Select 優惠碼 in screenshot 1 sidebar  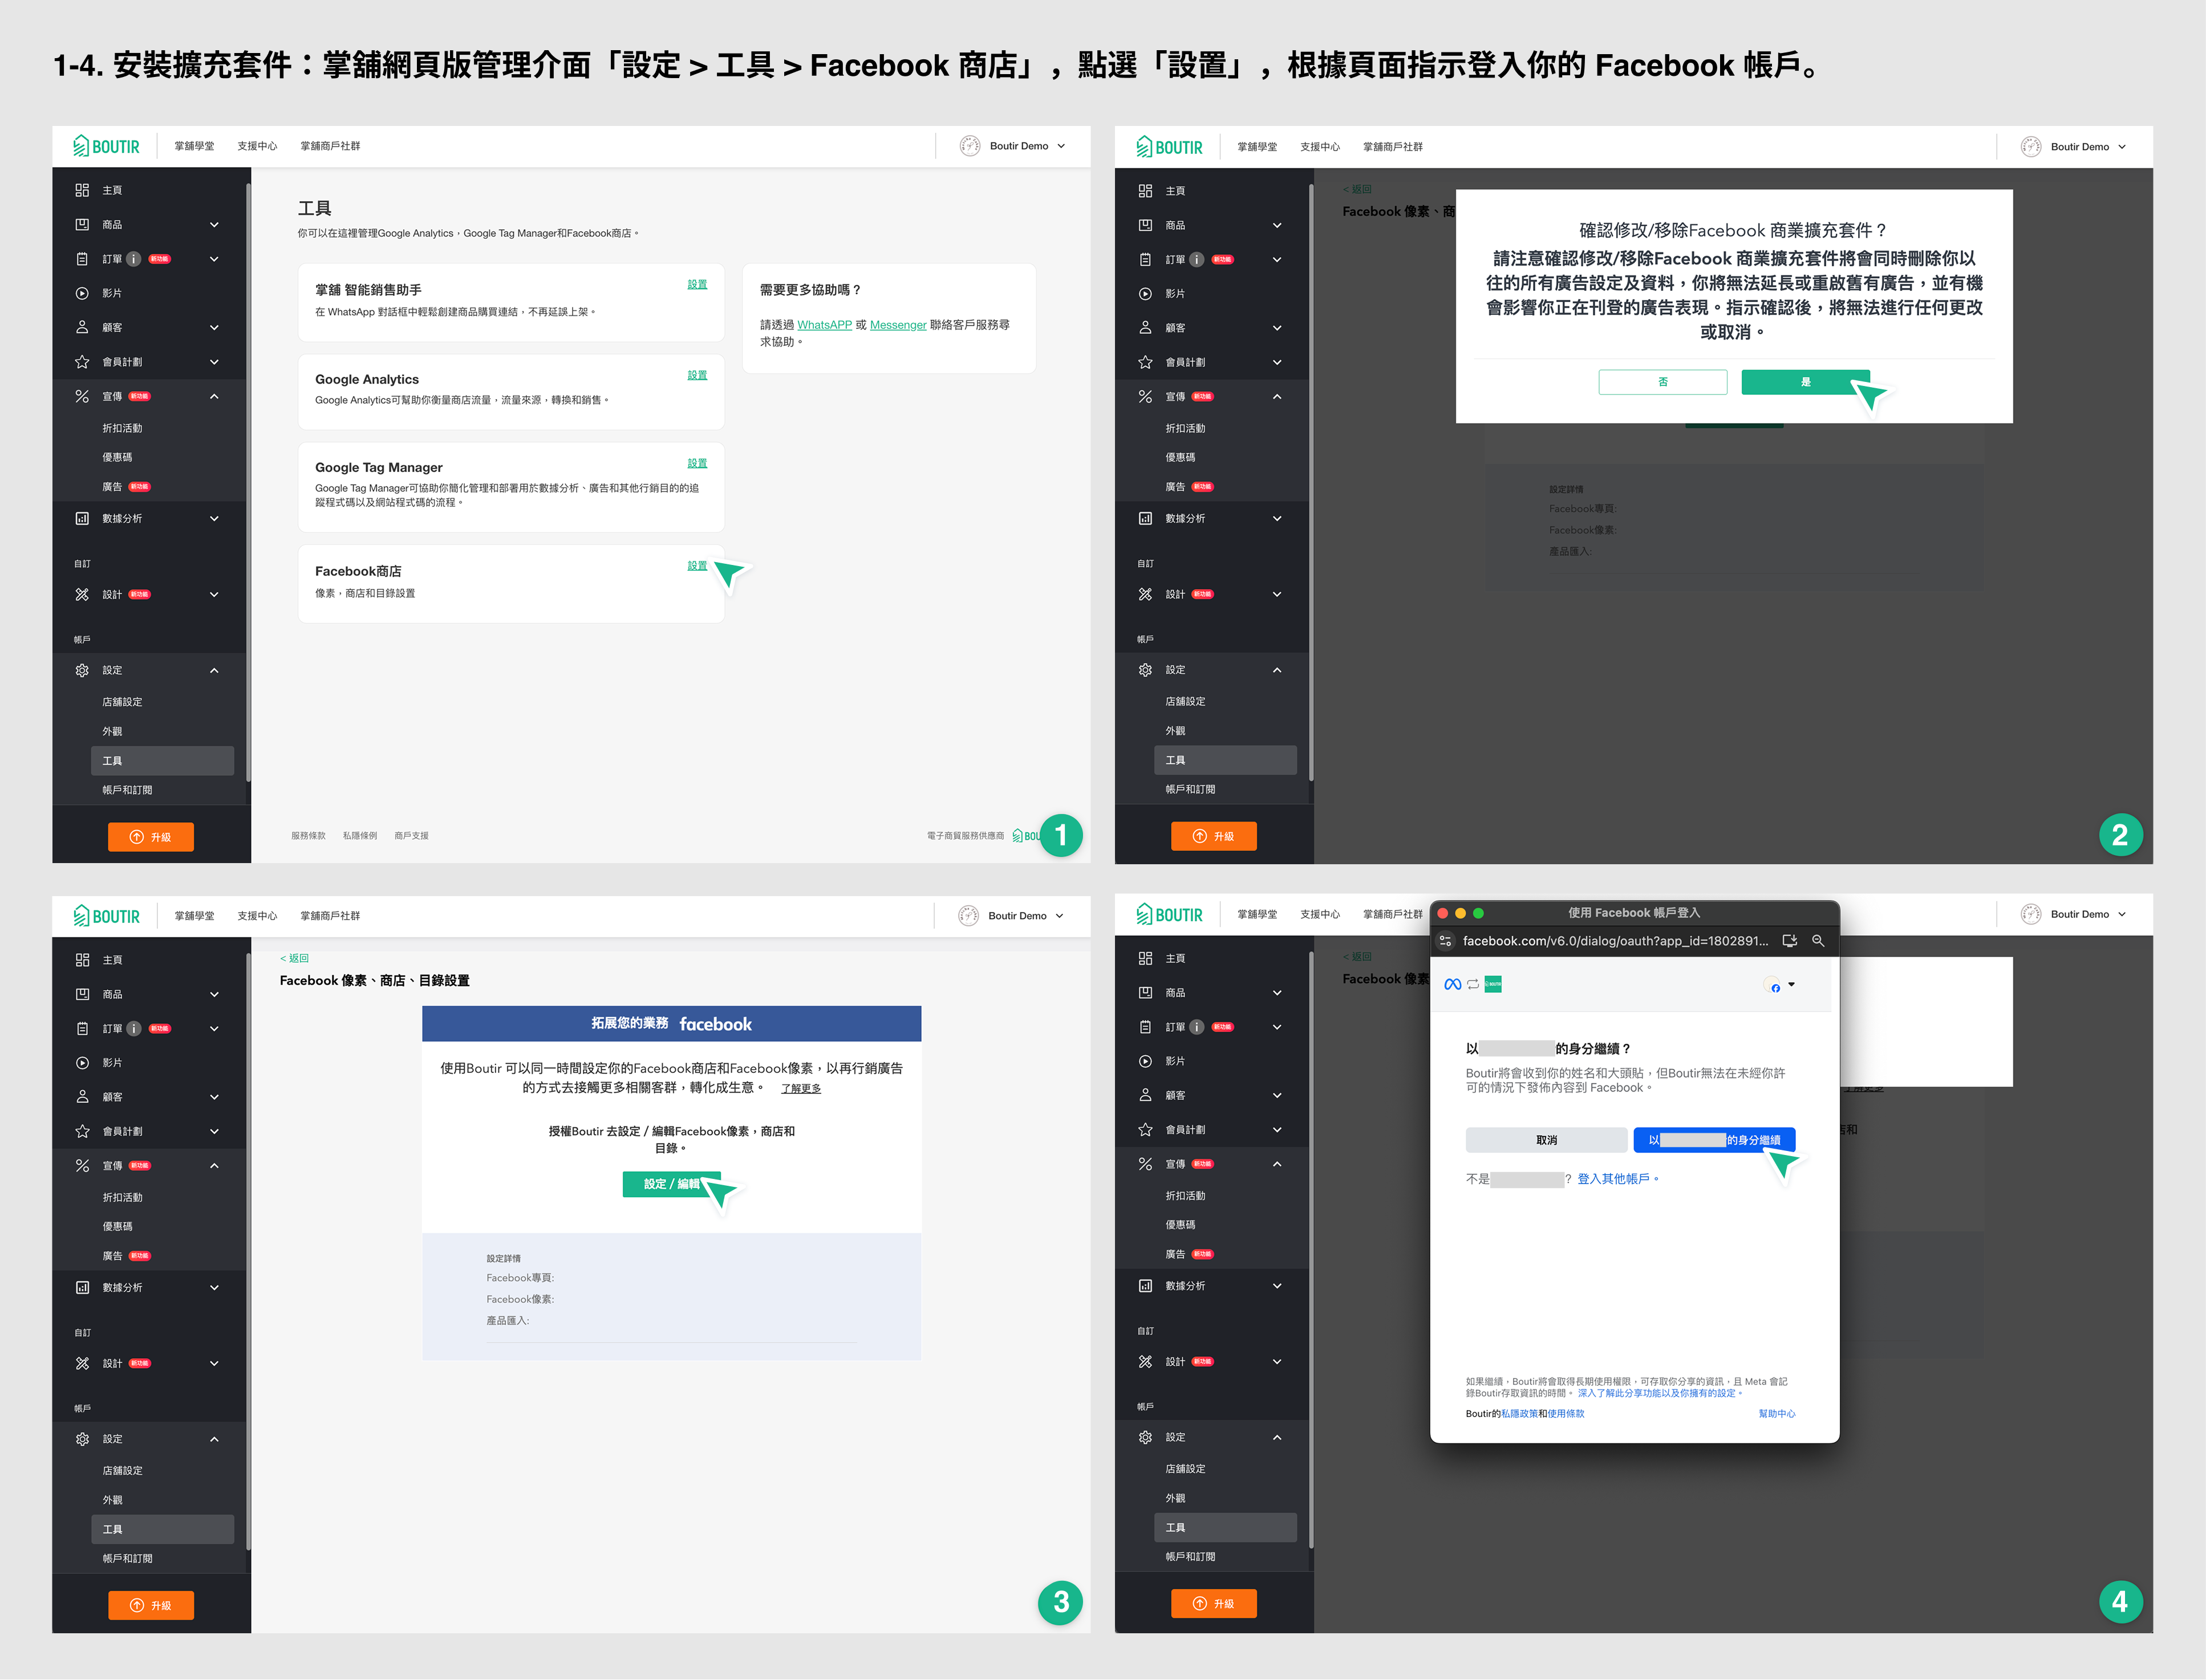(117, 457)
